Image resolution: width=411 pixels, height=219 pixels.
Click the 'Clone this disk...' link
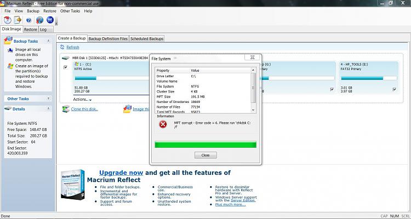coord(84,109)
